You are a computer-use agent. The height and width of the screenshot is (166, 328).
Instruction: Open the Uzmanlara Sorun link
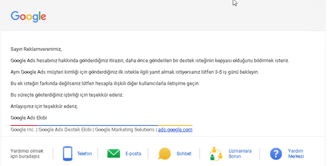click(x=240, y=154)
